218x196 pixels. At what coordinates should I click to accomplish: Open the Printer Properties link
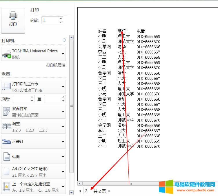point(56,65)
